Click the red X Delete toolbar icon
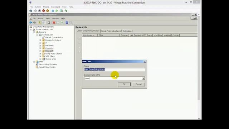The image size is (229, 129). click(x=54, y=23)
